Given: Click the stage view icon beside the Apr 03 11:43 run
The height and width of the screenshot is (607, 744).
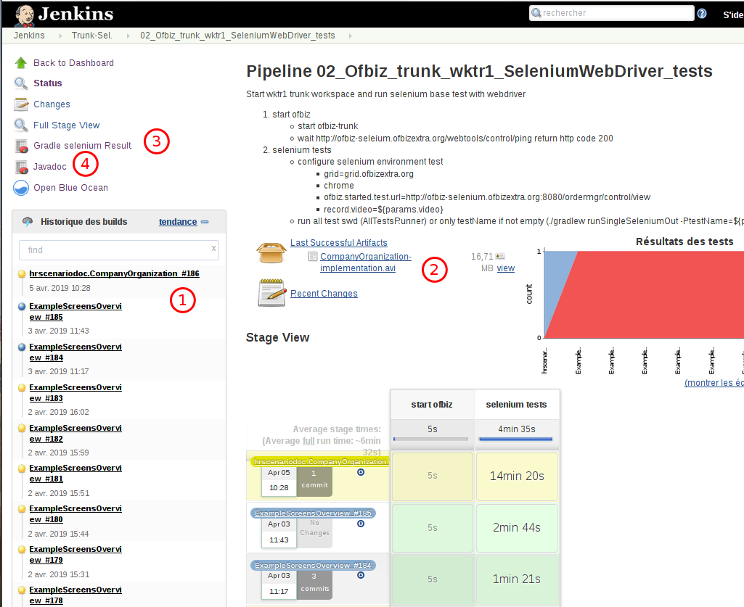Looking at the screenshot, I should point(361,524).
